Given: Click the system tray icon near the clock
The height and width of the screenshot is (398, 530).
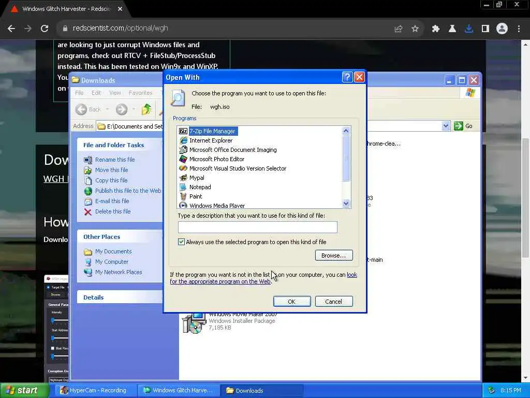Looking at the screenshot, I should click(x=492, y=390).
